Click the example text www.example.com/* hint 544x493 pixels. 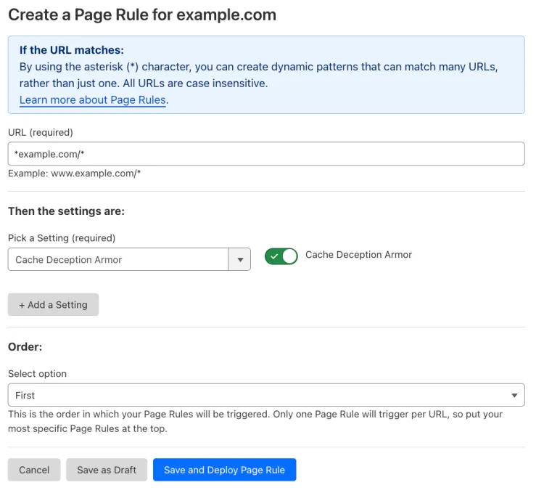coord(74,174)
